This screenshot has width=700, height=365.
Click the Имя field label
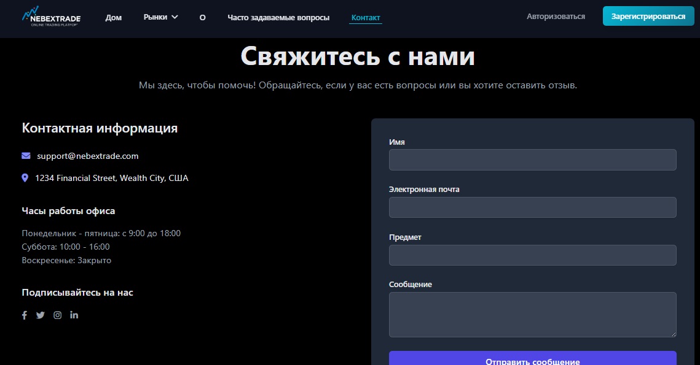point(397,142)
